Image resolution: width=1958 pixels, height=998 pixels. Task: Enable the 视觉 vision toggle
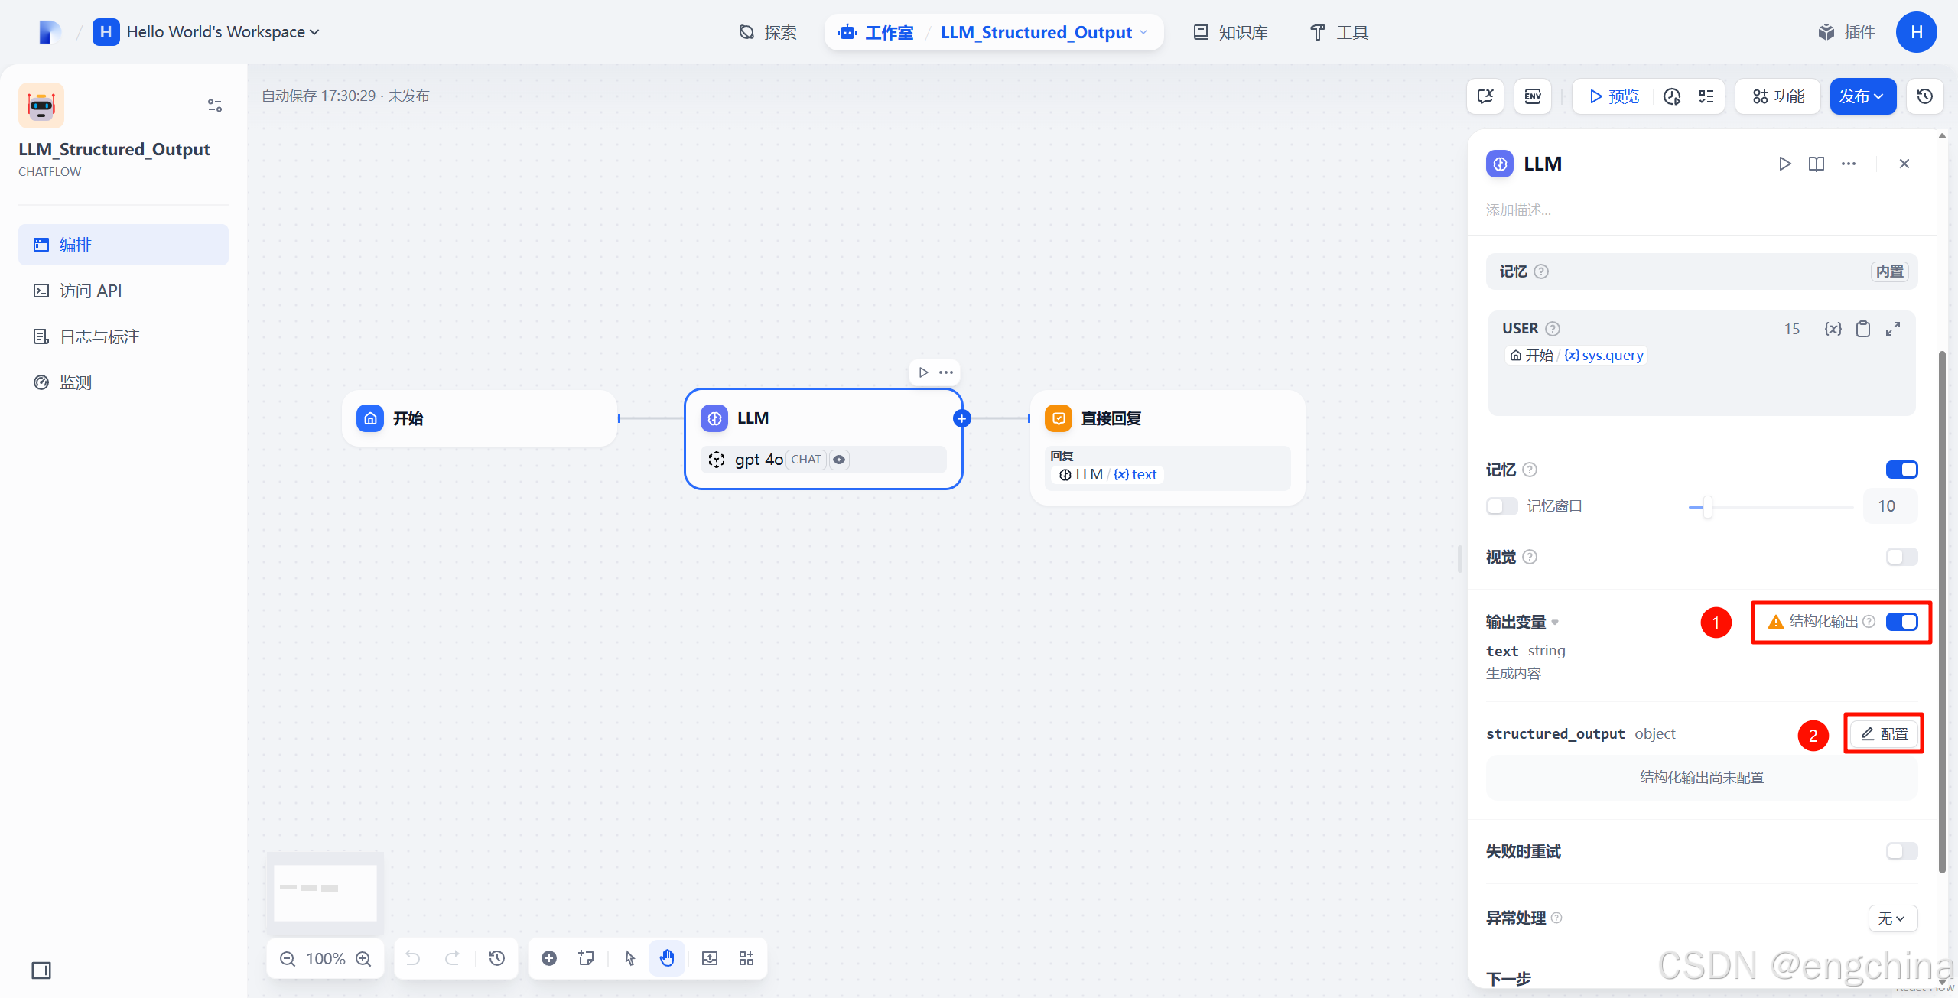point(1901,557)
